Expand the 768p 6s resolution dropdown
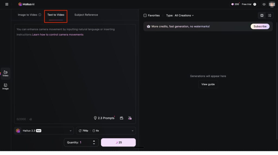278x155 pixels. (106, 131)
